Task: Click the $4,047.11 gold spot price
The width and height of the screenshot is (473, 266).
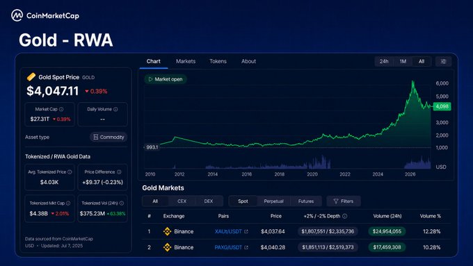Action: (x=52, y=91)
